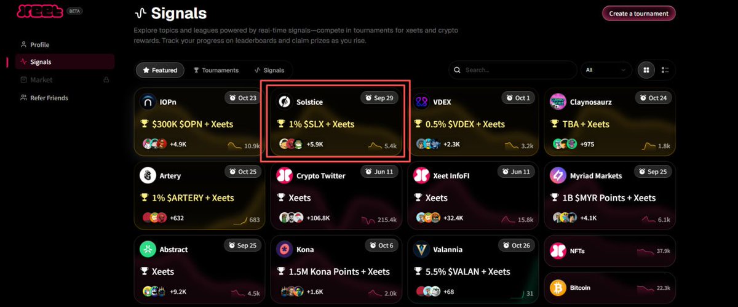Click the Valannia logo icon
738x307 pixels.
(421, 249)
